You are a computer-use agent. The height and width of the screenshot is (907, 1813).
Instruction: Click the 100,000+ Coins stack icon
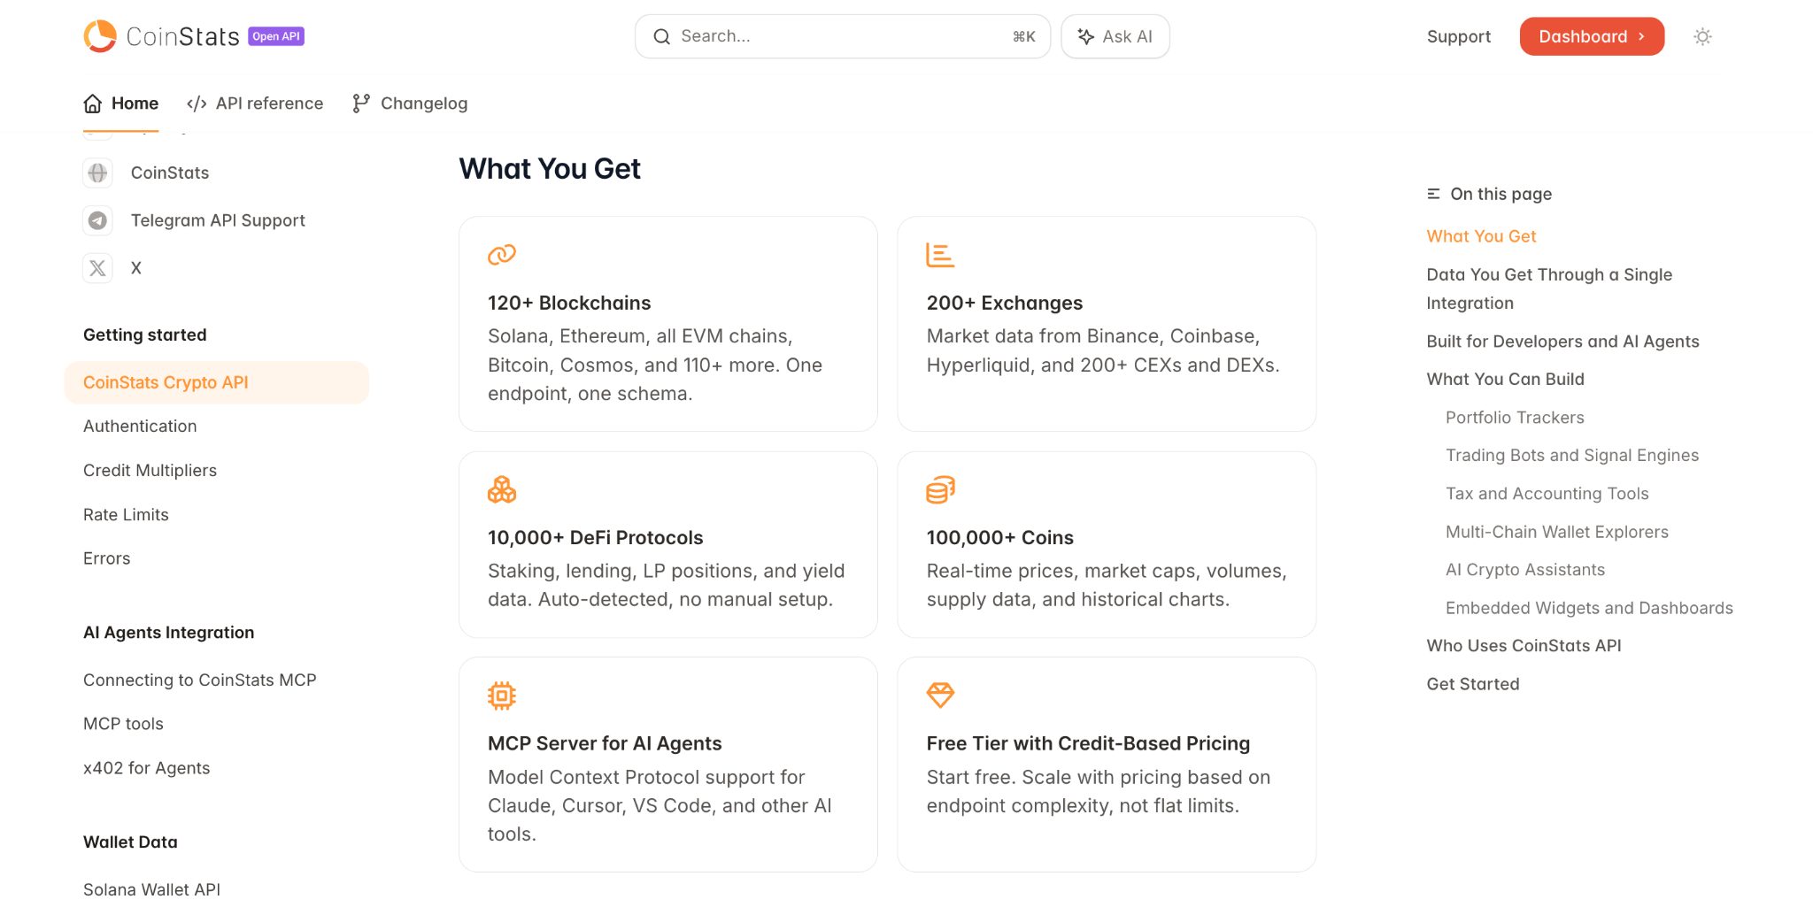940,489
